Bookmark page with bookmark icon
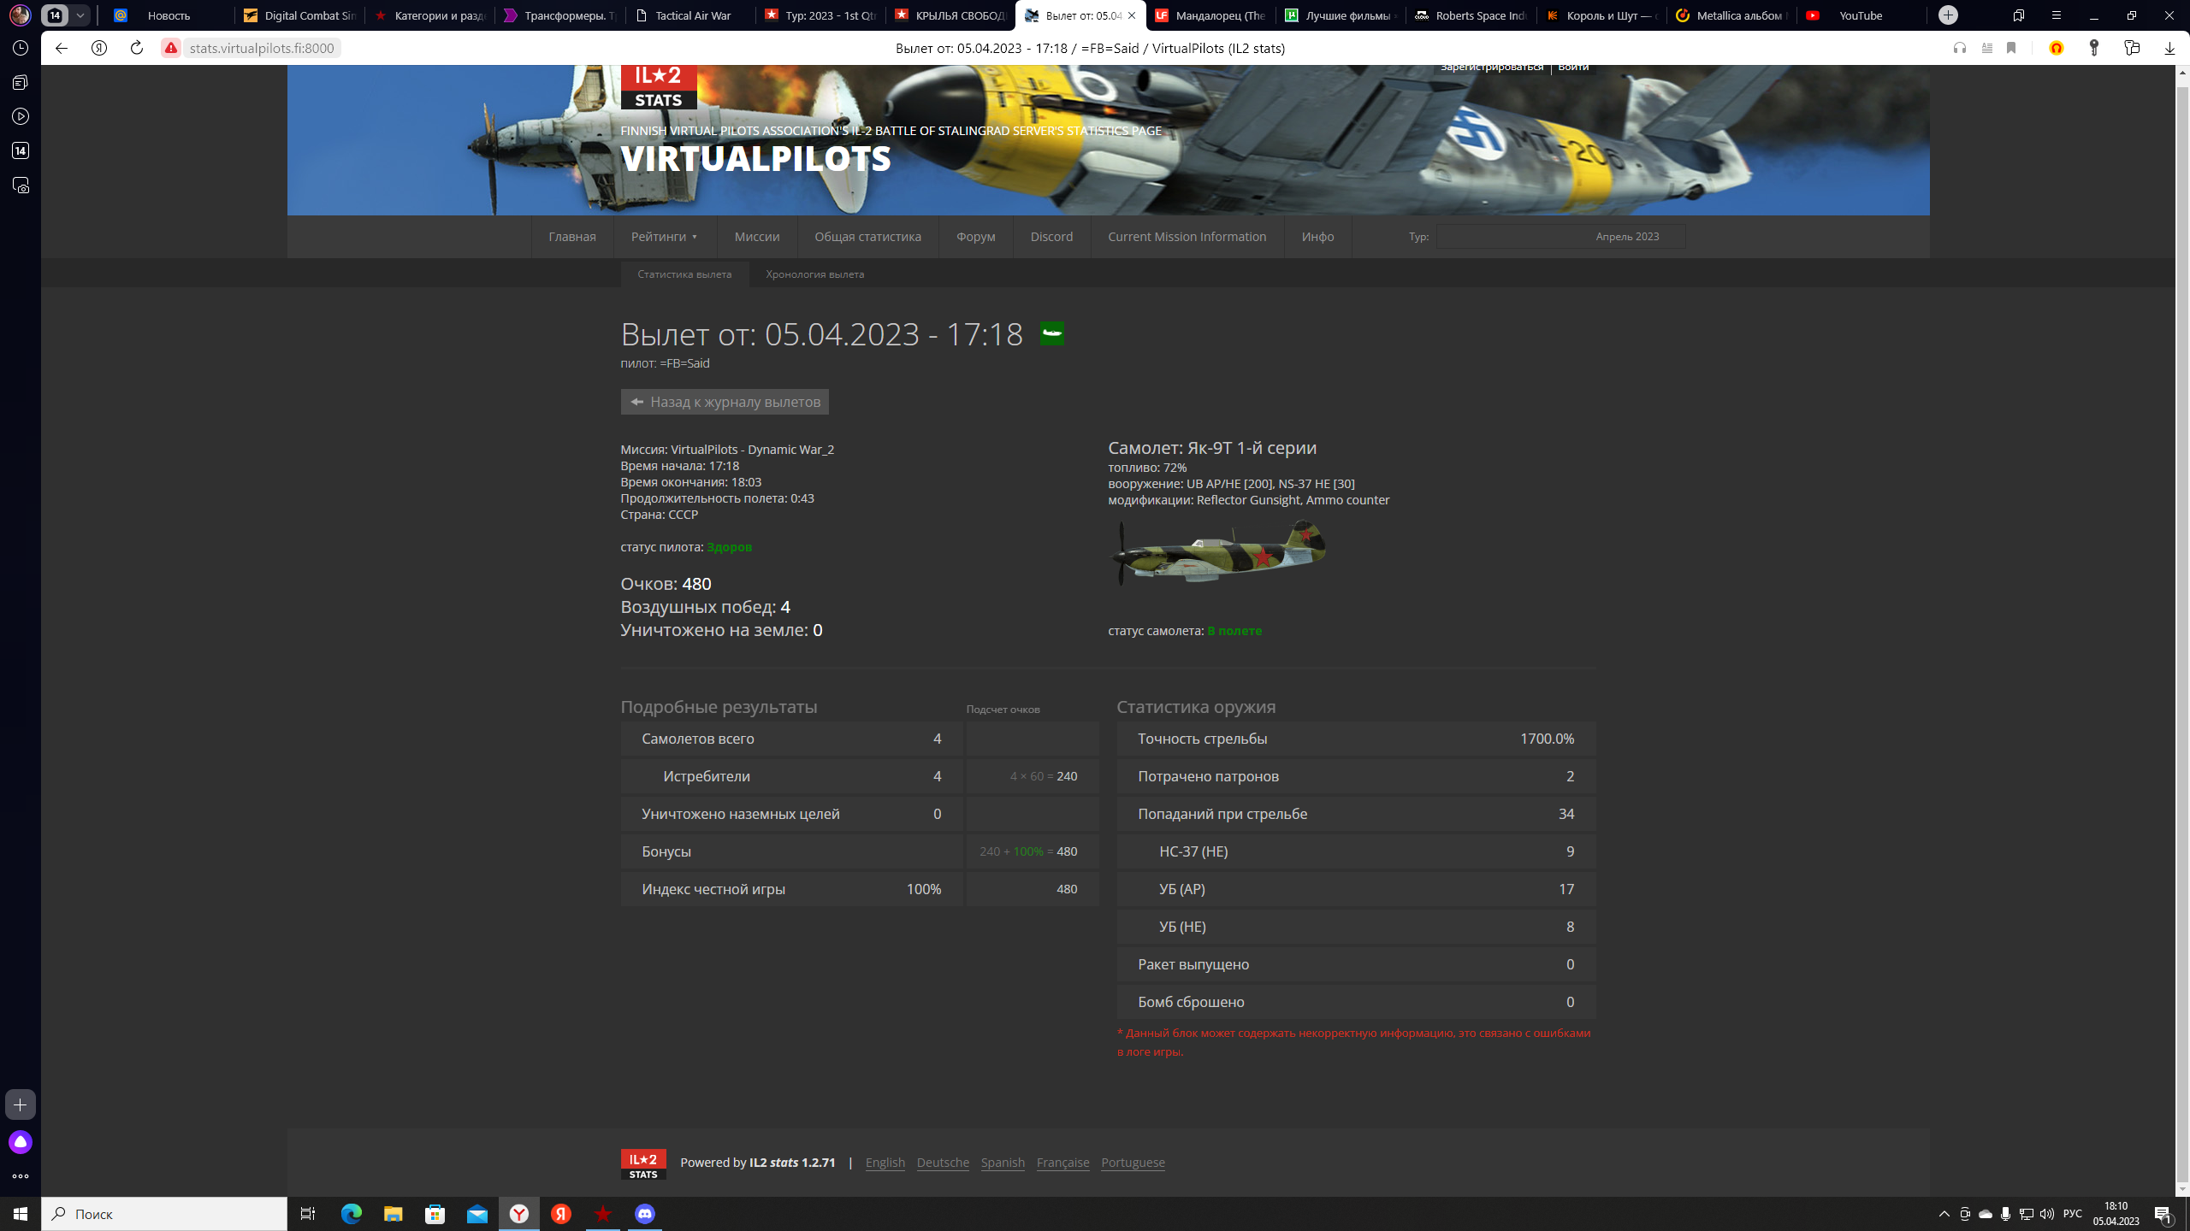The image size is (2190, 1231). pos(2011,48)
